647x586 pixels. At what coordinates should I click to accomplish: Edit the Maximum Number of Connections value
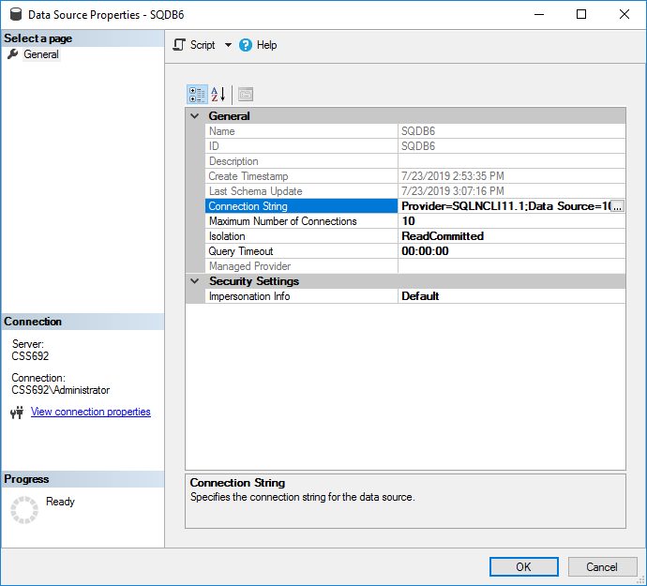click(511, 221)
